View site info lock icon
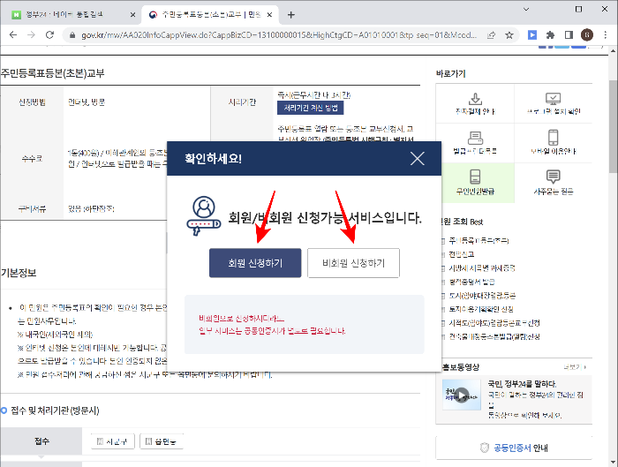 pyautogui.click(x=72, y=35)
